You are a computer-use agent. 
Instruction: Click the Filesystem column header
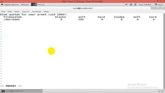click(13, 17)
